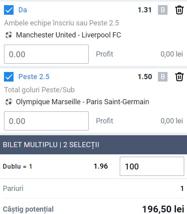Uncheck the Peste 2.5 selection checkbox

9,77
